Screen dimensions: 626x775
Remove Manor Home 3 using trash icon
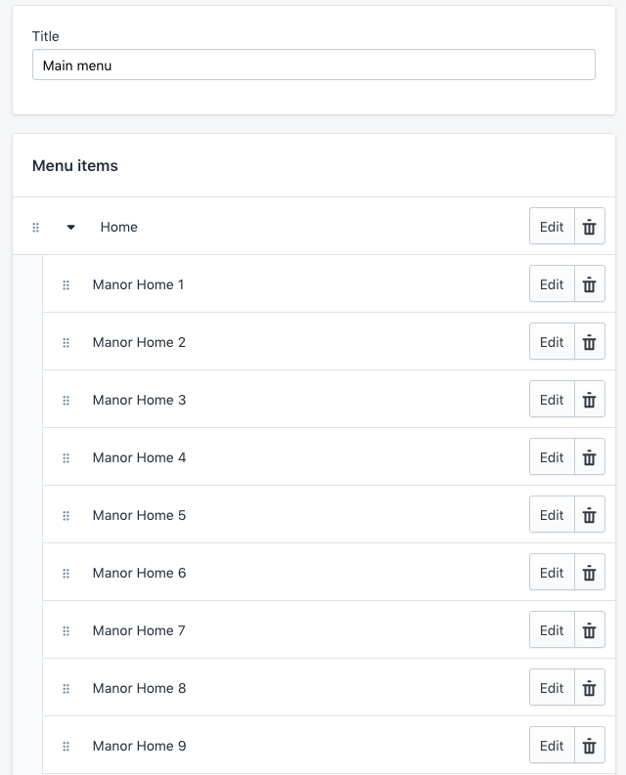pos(589,400)
